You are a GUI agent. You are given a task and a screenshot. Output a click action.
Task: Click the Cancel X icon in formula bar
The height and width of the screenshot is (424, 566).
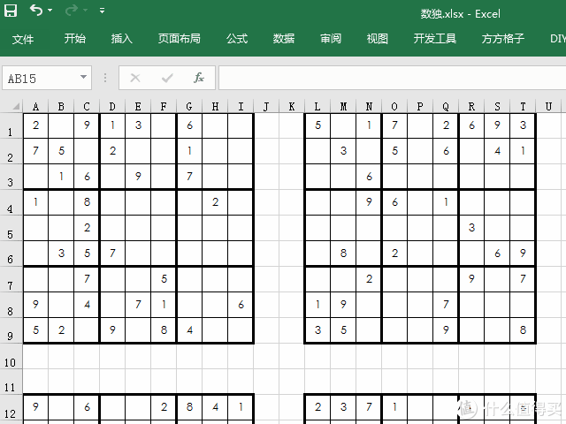point(135,78)
